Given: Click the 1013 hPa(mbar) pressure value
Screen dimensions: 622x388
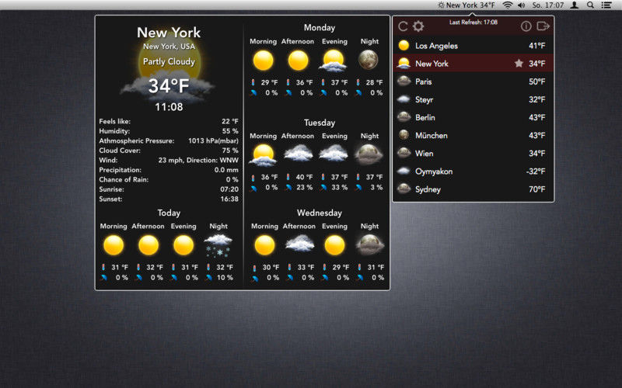Looking at the screenshot, I should click(x=213, y=140).
